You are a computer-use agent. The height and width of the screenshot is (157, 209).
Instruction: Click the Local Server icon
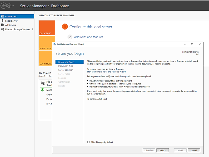point(3,21)
